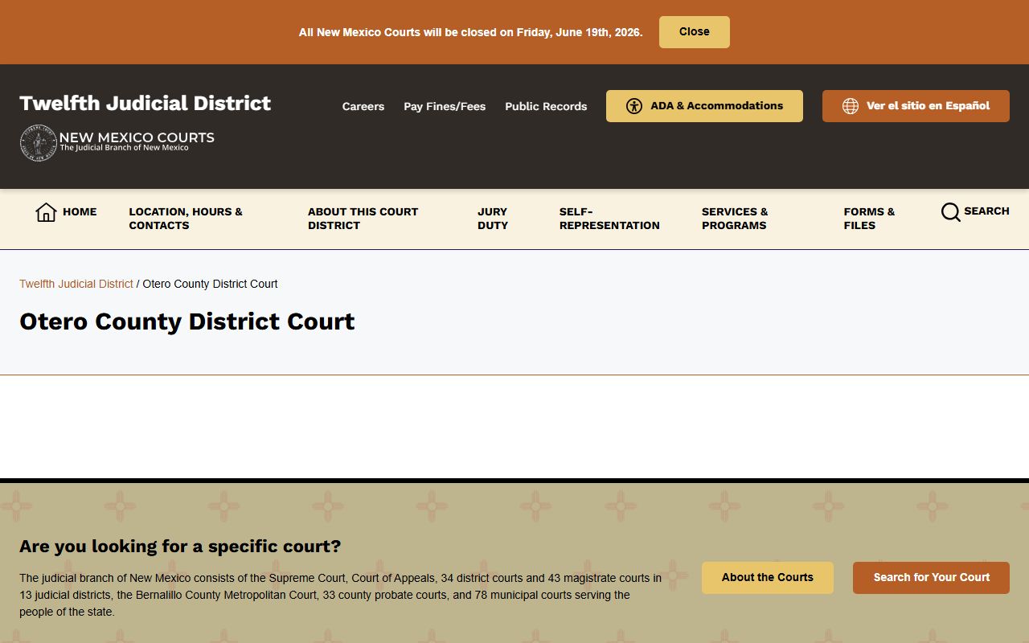The width and height of the screenshot is (1029, 643).
Task: Click ADA & Accommodations button
Action: [x=704, y=106]
